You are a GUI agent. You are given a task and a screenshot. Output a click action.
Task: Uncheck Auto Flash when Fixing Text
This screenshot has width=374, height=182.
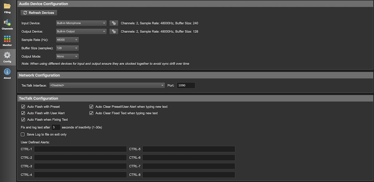coord(23,120)
